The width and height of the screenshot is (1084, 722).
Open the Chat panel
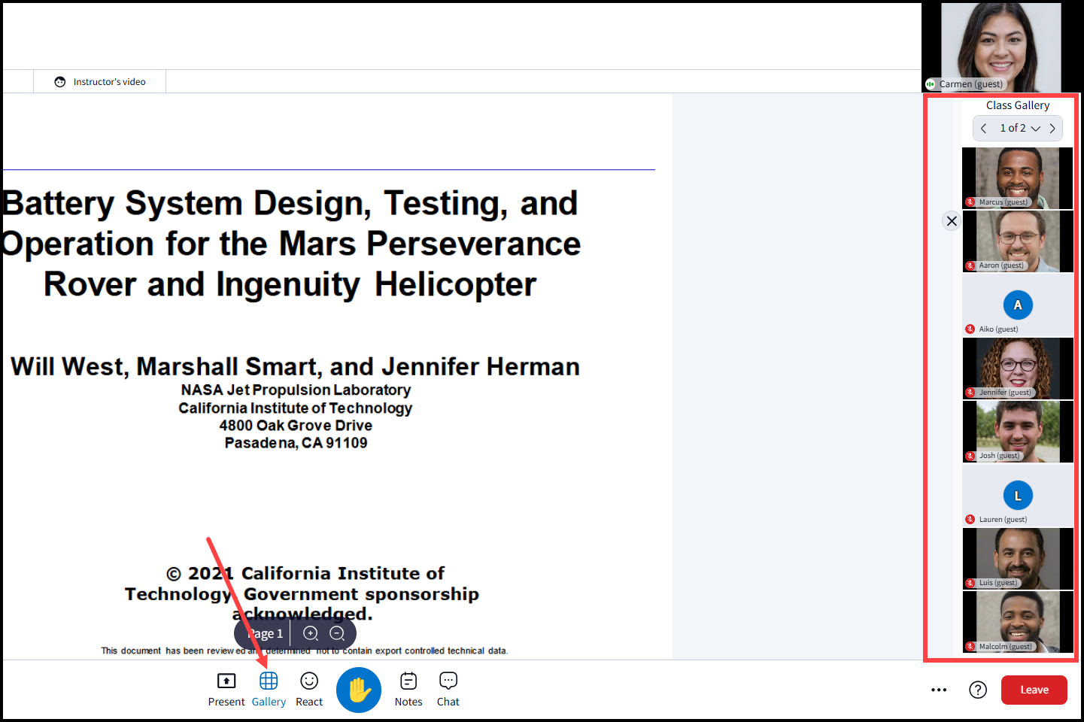click(x=448, y=689)
